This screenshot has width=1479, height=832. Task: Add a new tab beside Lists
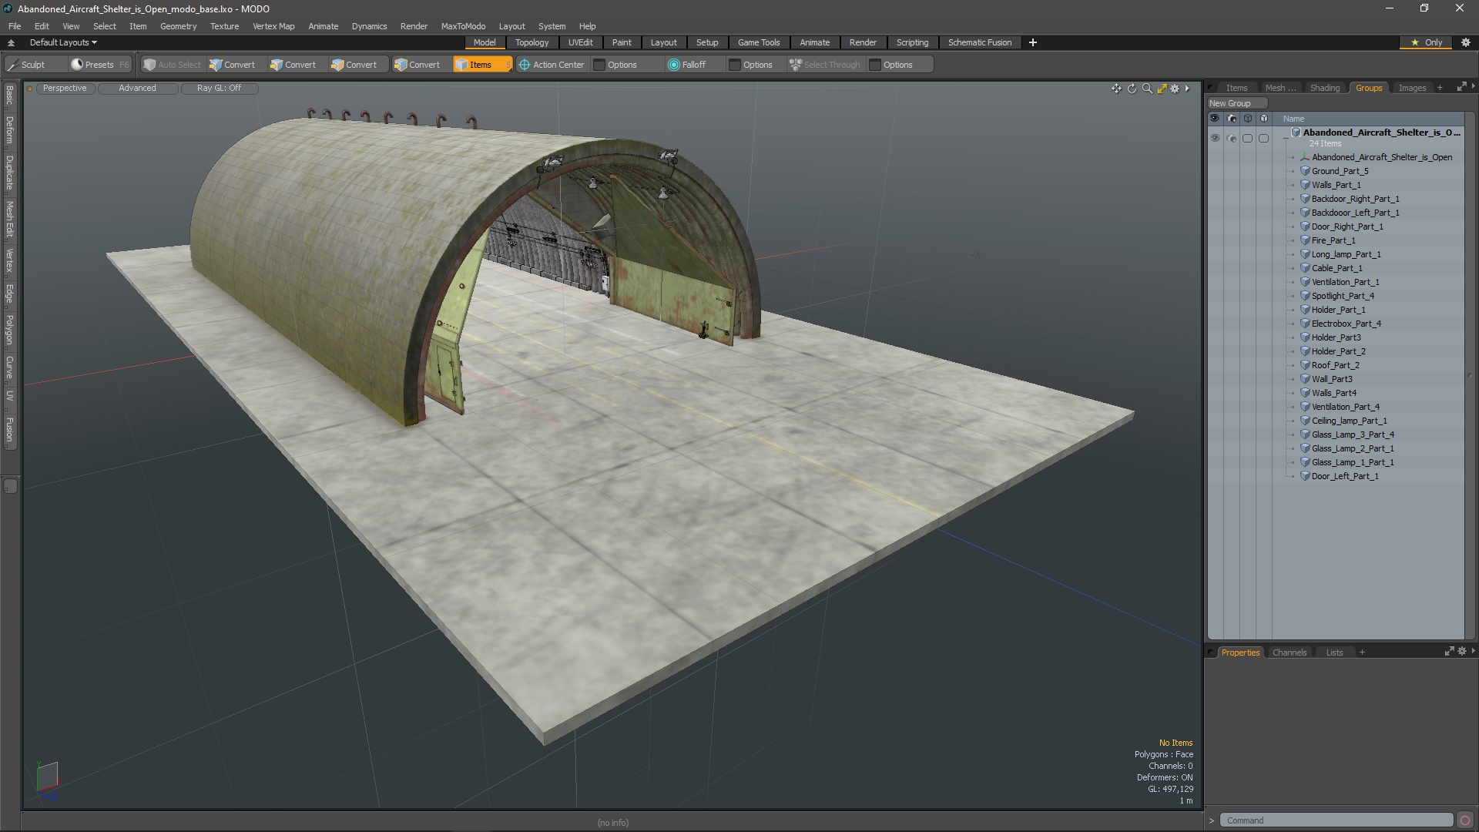point(1362,653)
